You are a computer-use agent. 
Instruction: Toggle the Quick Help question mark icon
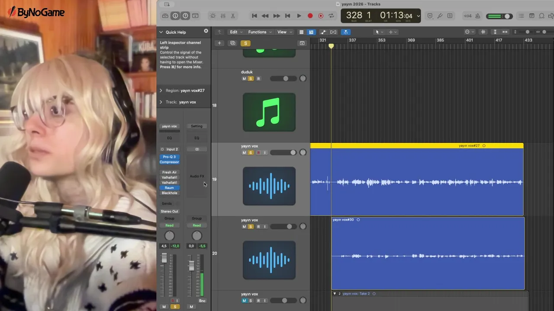(185, 16)
